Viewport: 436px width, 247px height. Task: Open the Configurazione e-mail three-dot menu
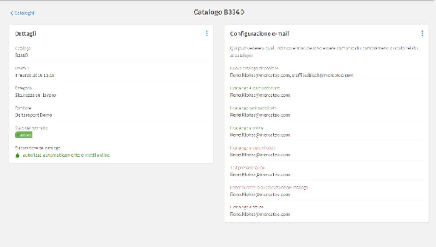coord(422,33)
